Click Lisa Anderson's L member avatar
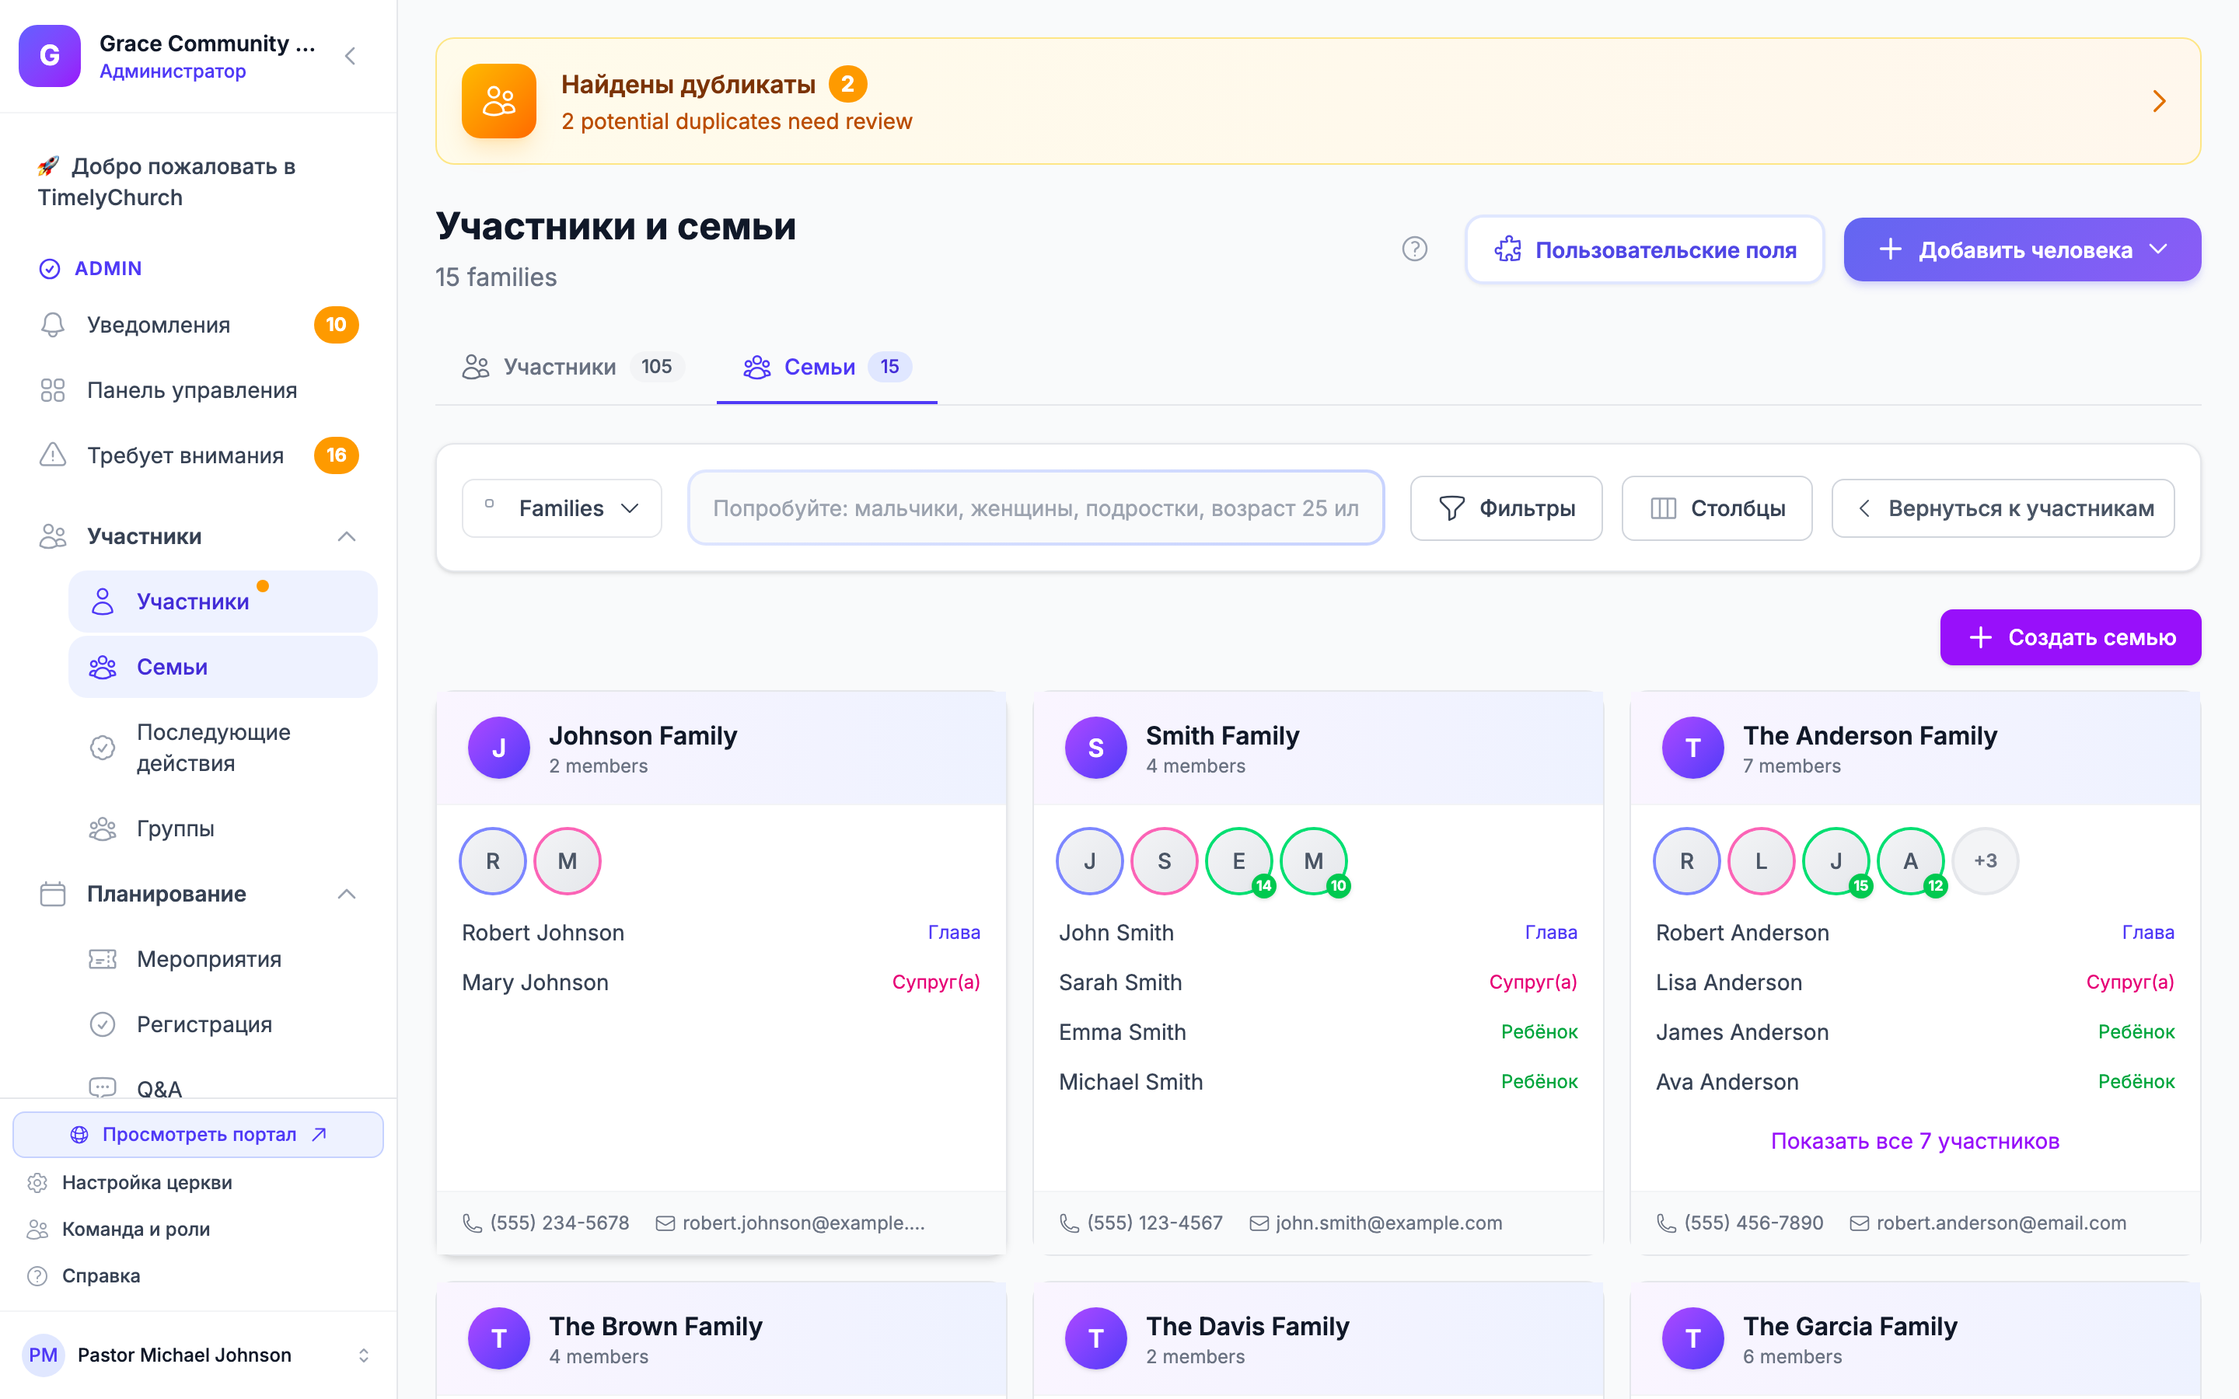Screen dimensions: 2239x1399 pyautogui.click(x=1762, y=860)
